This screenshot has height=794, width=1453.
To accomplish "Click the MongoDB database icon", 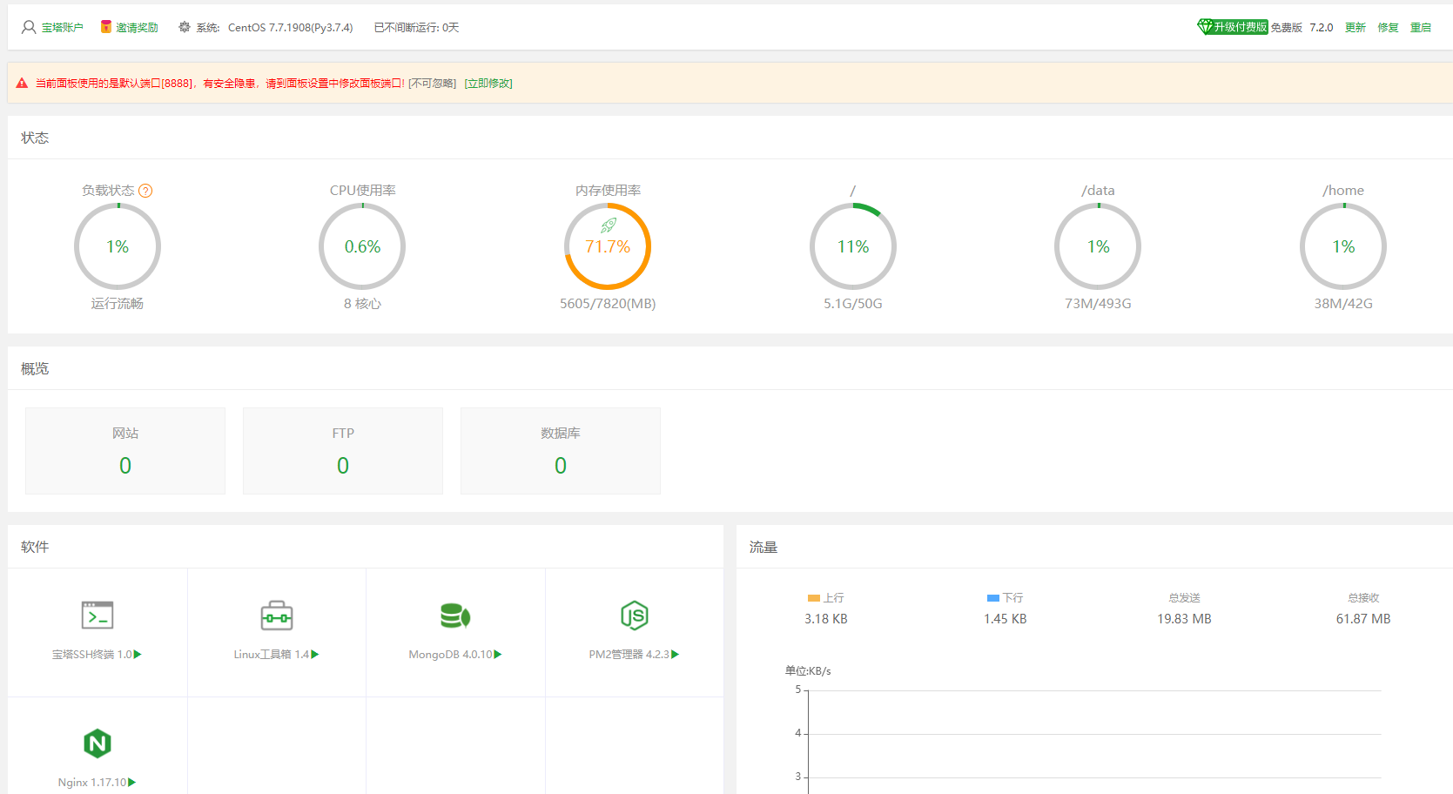I will click(x=454, y=616).
